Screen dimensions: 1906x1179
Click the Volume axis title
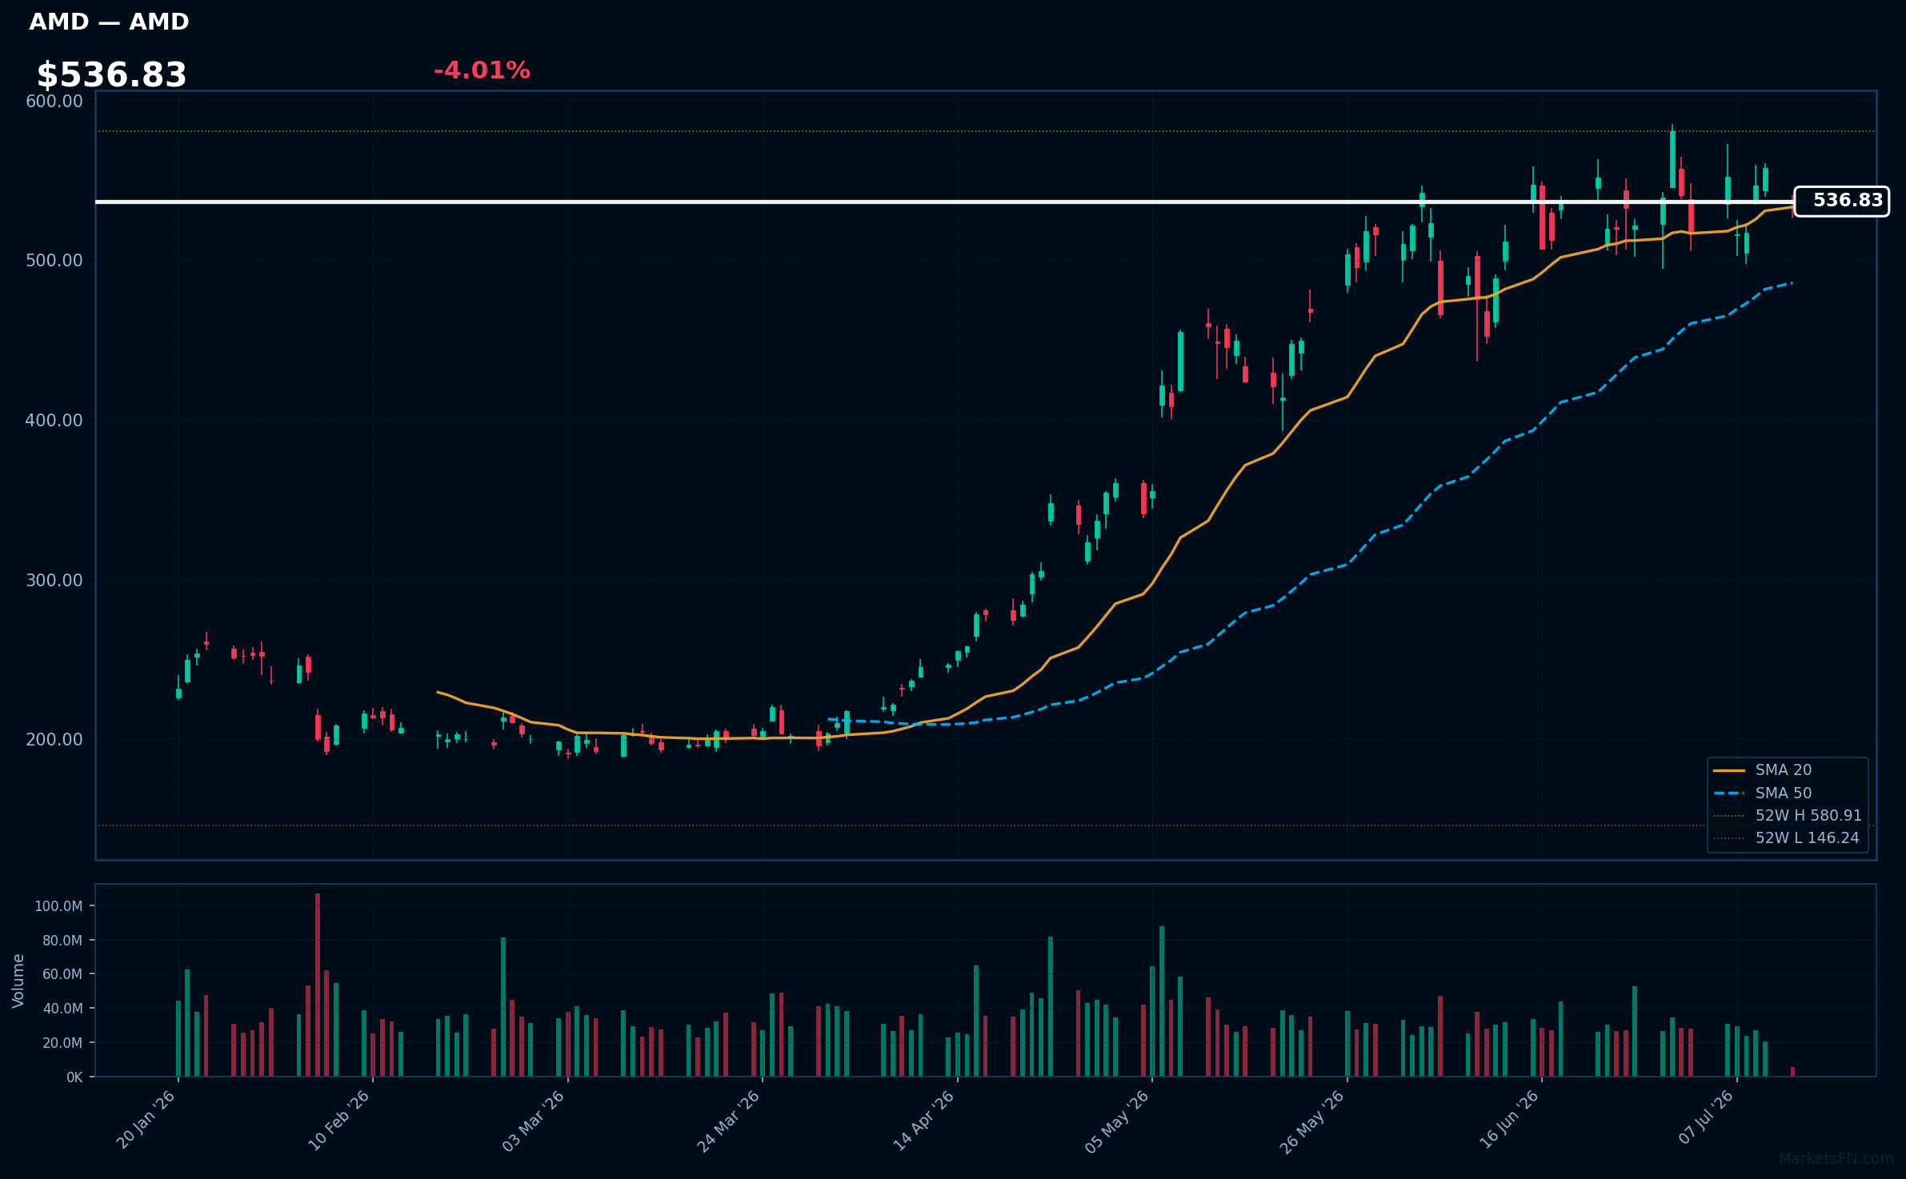(18, 981)
